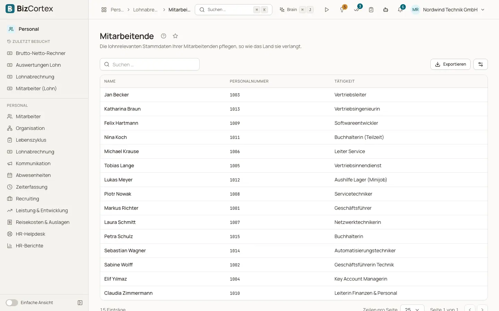
Task: Click the clipboard check icon in top bar
Action: (371, 10)
